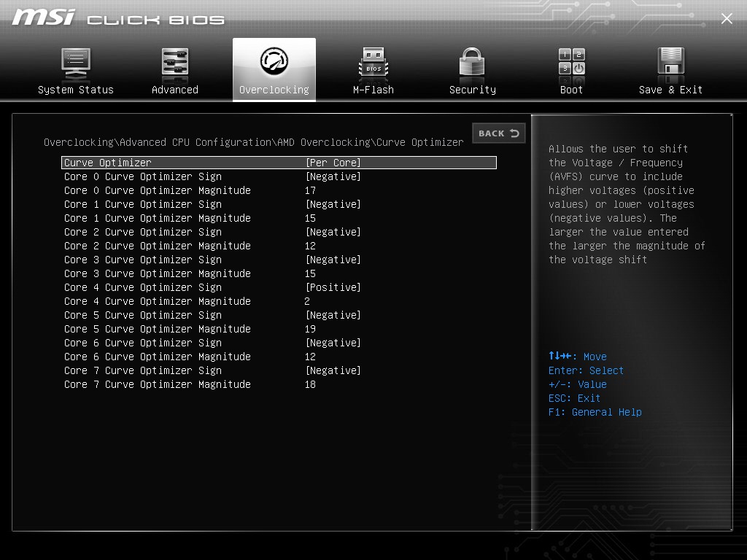
Task: Click the arrows 'Move' key hint
Action: 578,356
